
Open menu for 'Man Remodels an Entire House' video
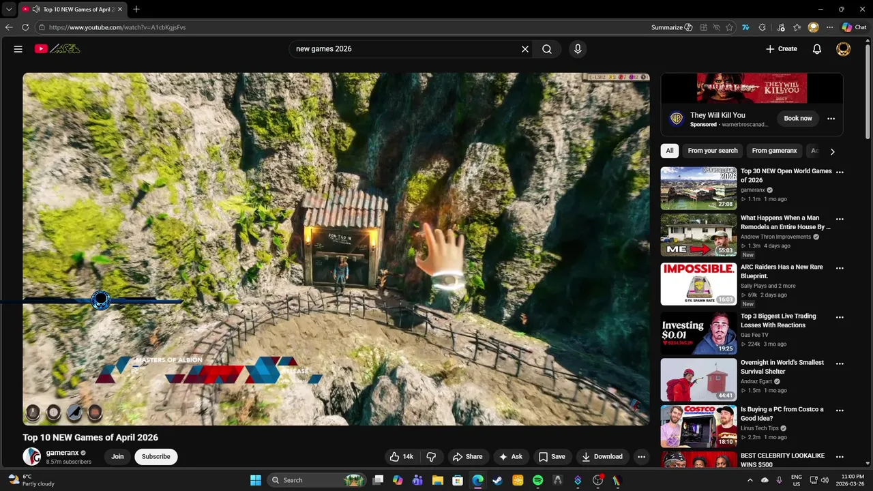[x=840, y=220]
